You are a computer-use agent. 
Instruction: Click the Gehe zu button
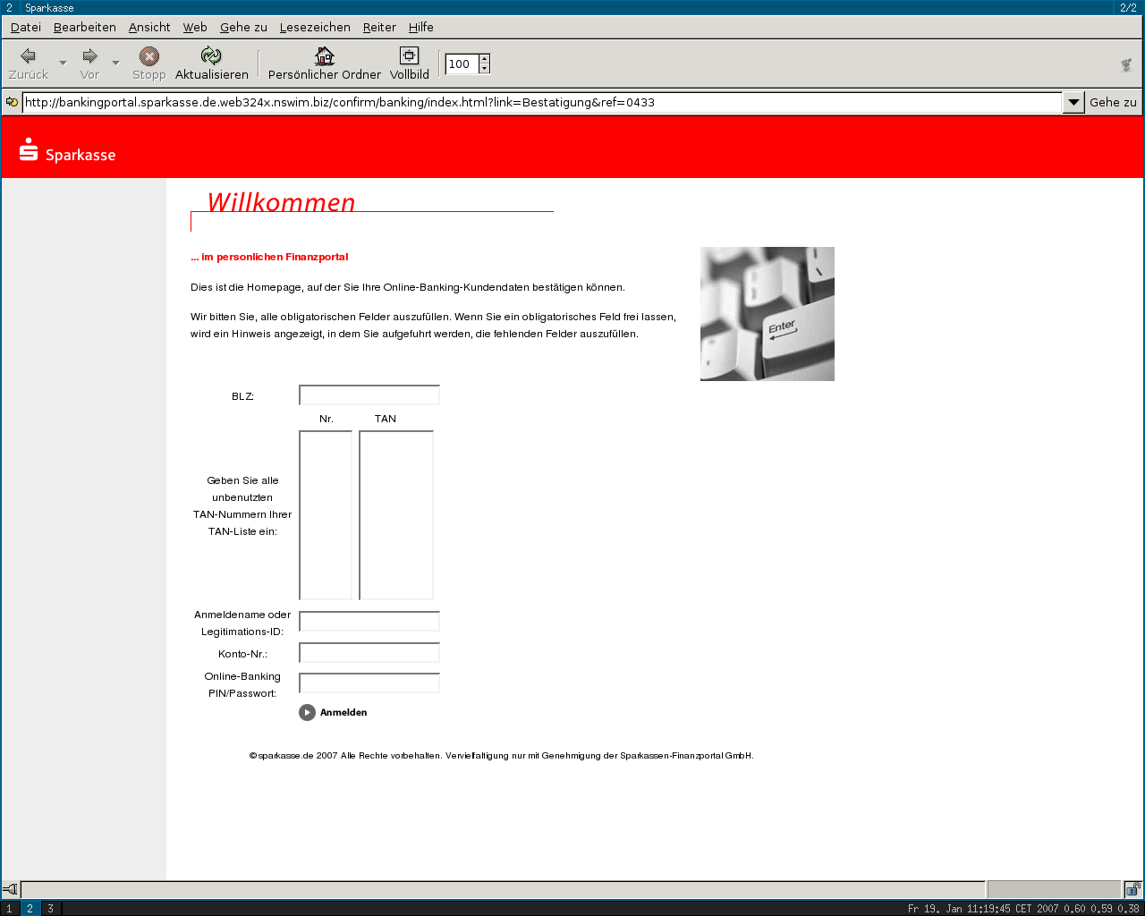click(1113, 102)
